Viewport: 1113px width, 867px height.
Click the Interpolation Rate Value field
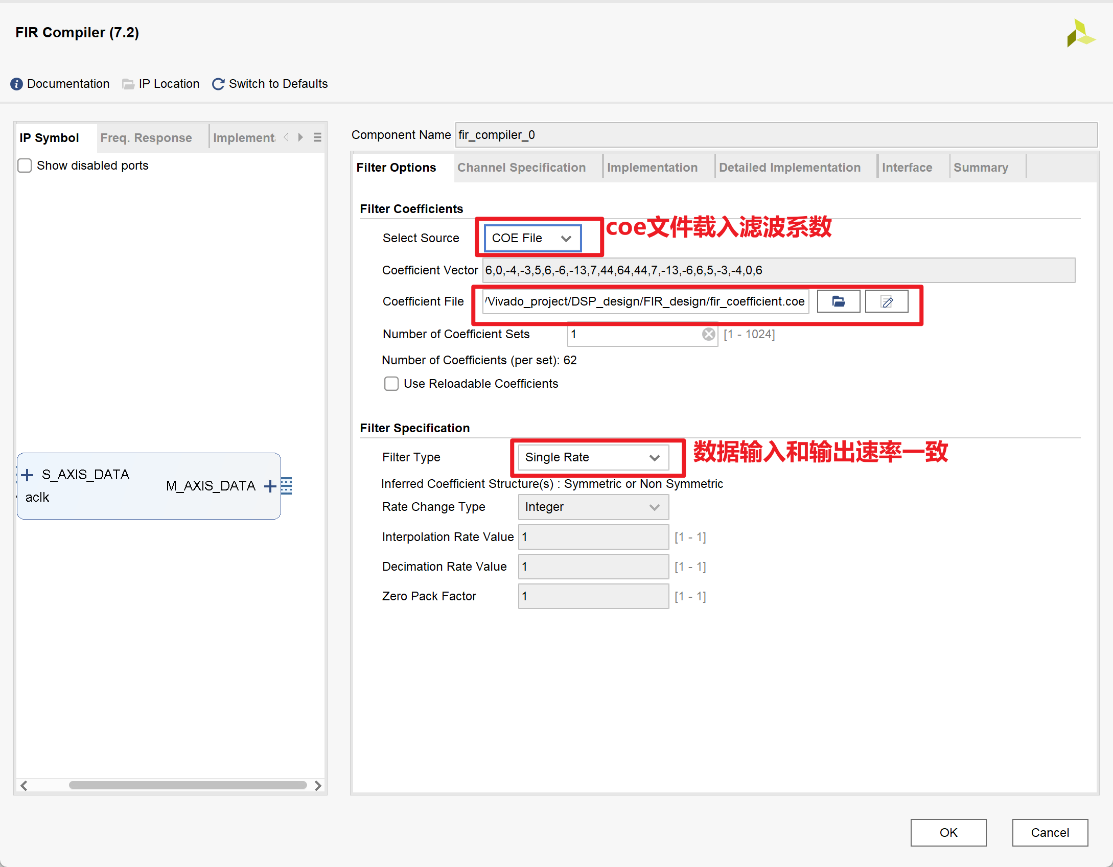pos(593,537)
